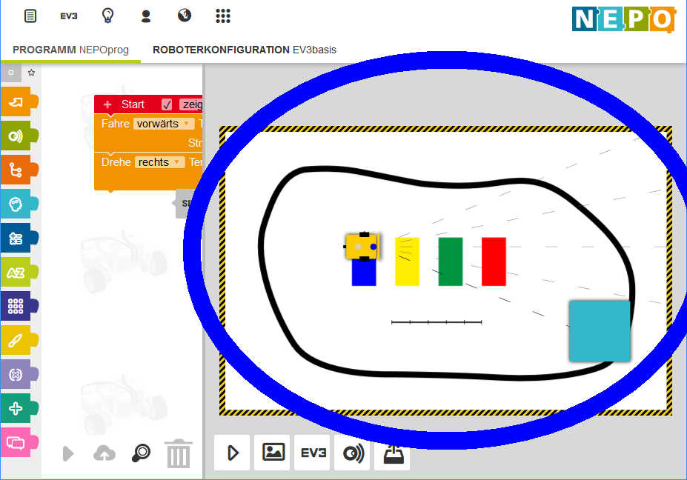The width and height of the screenshot is (687, 480).
Task: Switch to ROBOTERKONFIGURATION EV3basis tab
Action: pyautogui.click(x=244, y=50)
